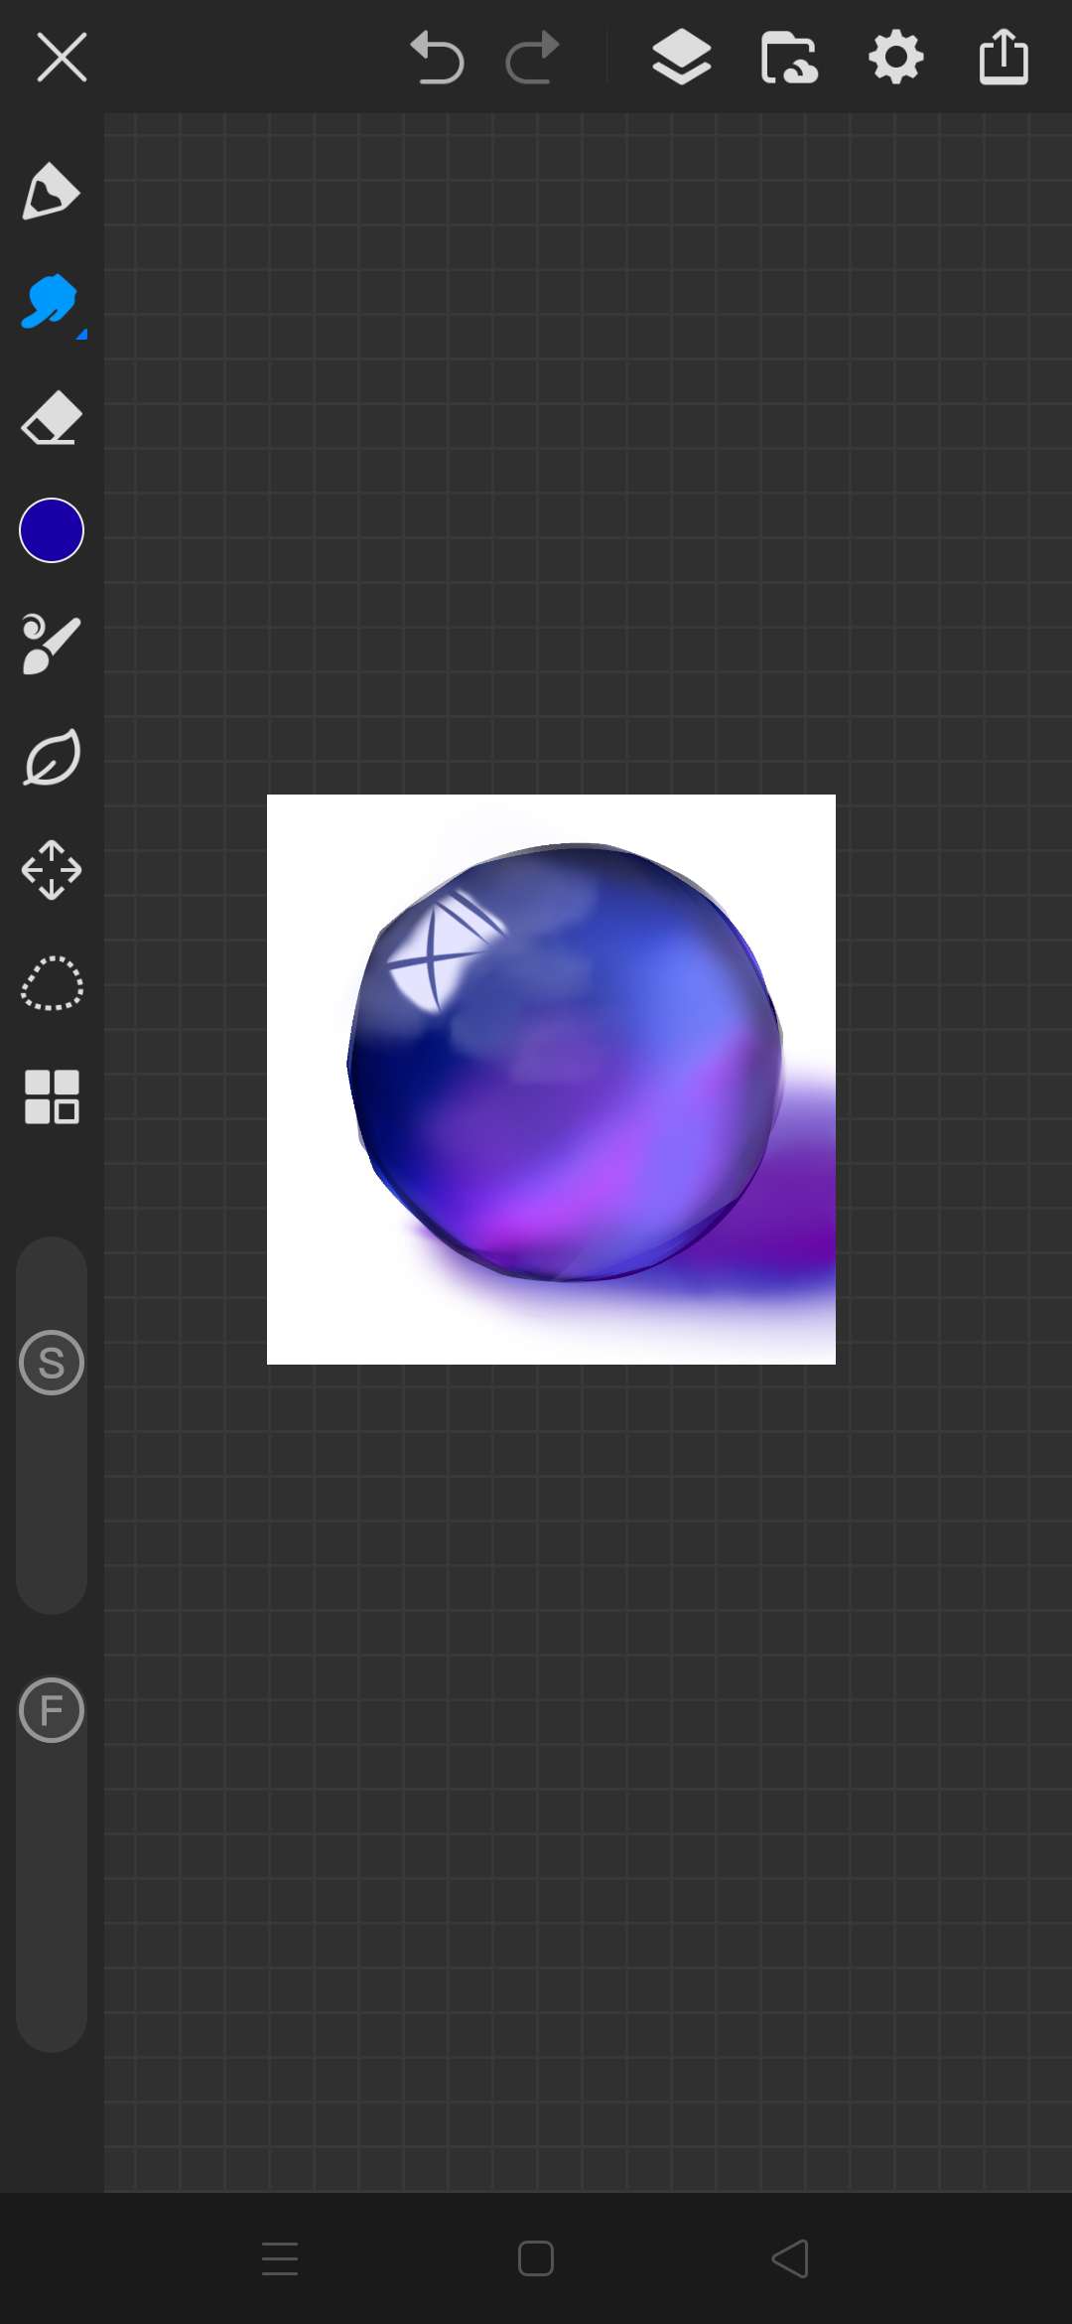The width and height of the screenshot is (1072, 2324).
Task: Open the brush editor tool
Action: click(x=51, y=644)
